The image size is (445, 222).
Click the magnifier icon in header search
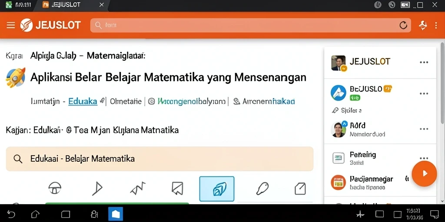click(x=98, y=25)
